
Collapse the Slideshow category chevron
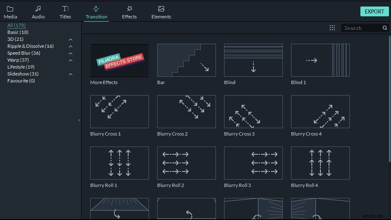tap(71, 74)
